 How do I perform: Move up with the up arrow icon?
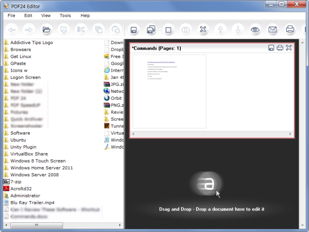pyautogui.click(x=221, y=30)
